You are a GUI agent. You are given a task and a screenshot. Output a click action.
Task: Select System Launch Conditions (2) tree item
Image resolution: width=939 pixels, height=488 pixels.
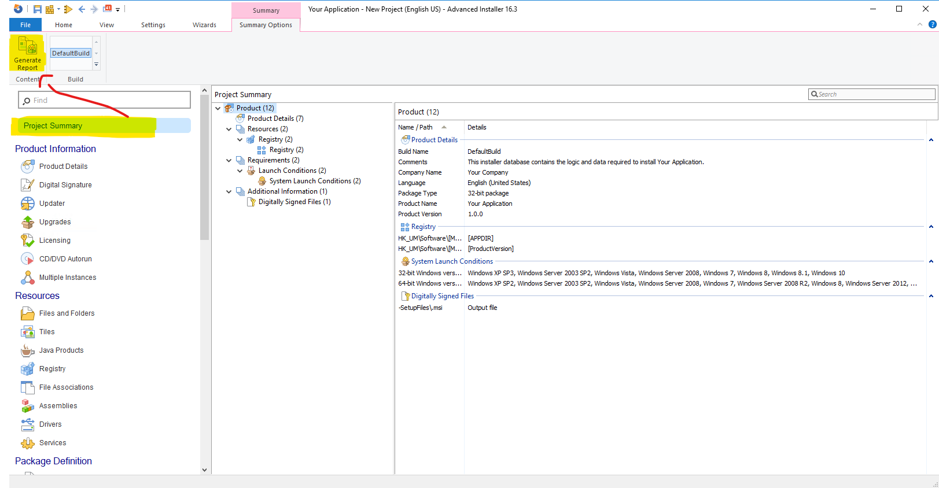pyautogui.click(x=315, y=181)
